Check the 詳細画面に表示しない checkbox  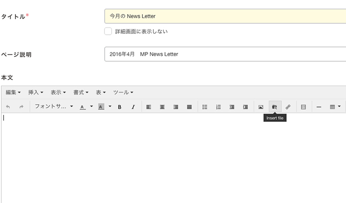pos(108,31)
